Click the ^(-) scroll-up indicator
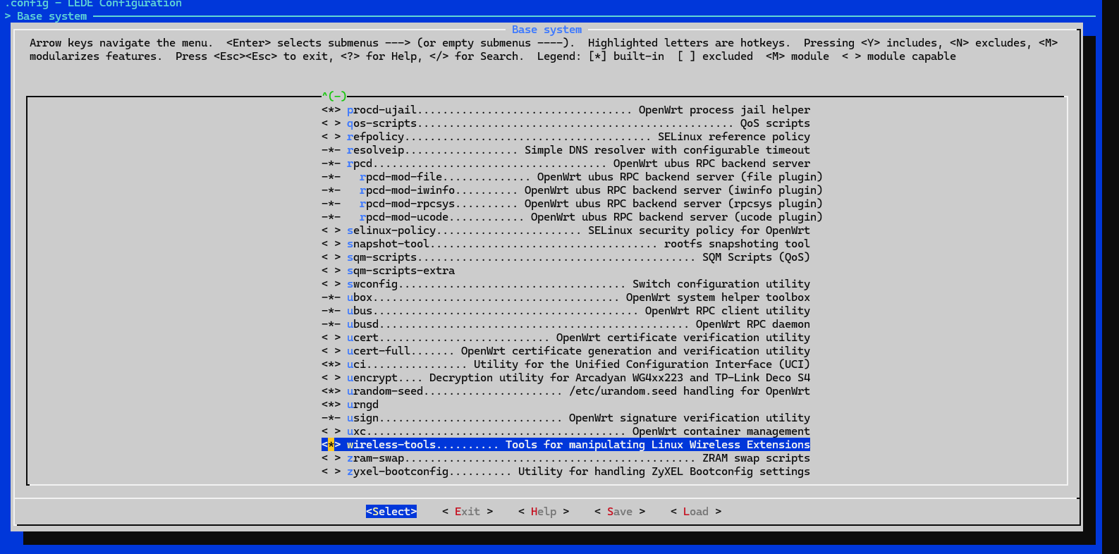This screenshot has height=554, width=1119. coord(334,96)
